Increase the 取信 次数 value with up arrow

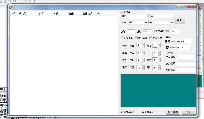click(x=143, y=67)
